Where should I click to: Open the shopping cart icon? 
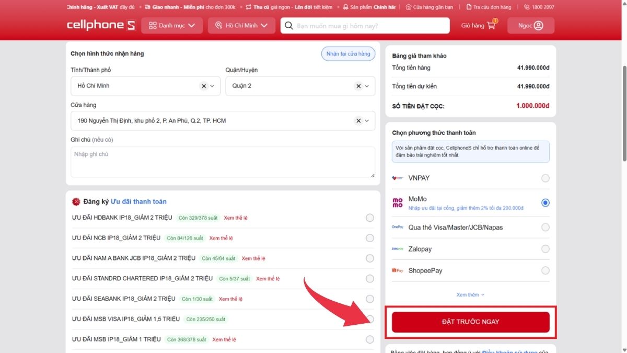click(491, 25)
